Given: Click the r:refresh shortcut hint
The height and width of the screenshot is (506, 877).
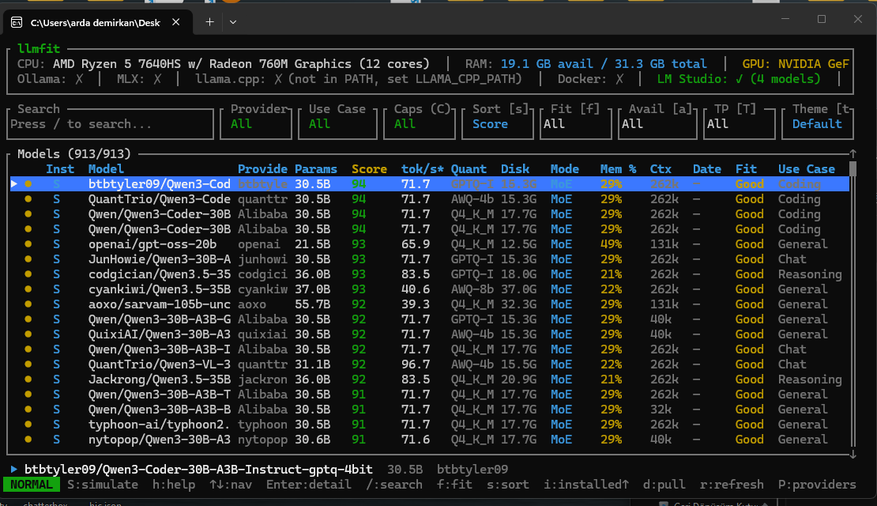Looking at the screenshot, I should [732, 485].
